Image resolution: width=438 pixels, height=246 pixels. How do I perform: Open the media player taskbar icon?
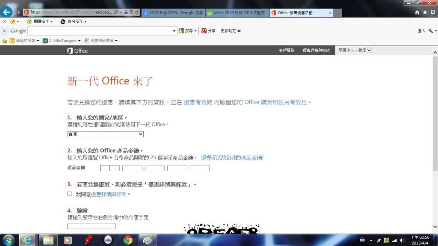pos(68,240)
